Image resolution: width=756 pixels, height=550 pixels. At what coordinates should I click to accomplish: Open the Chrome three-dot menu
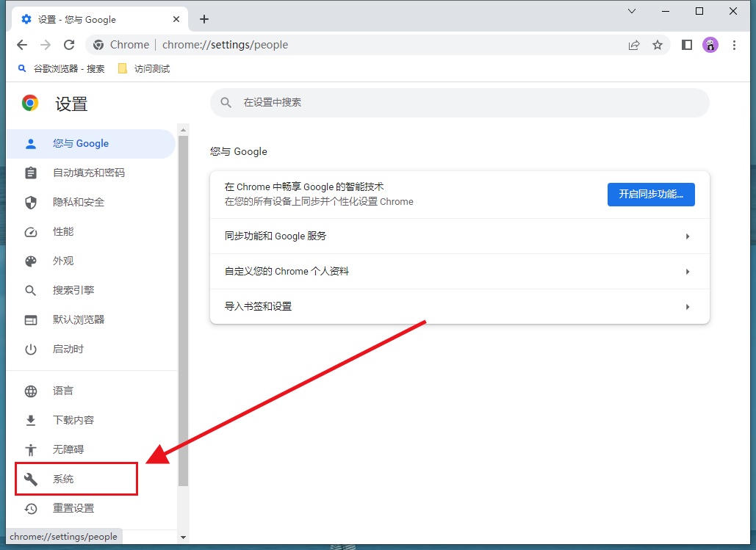(x=734, y=45)
